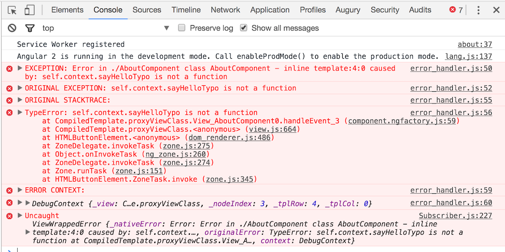Click the Service Worker registered message
The width and height of the screenshot is (505, 252).
click(71, 44)
